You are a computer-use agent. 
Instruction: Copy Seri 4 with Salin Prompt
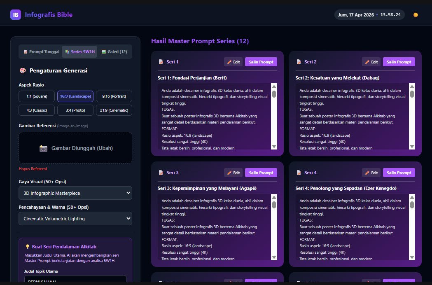coord(399,173)
